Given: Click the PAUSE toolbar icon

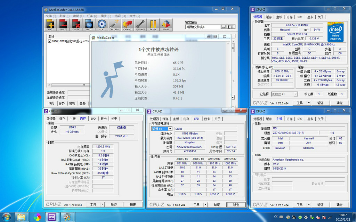Looking at the screenshot, I should [x=153, y=25].
